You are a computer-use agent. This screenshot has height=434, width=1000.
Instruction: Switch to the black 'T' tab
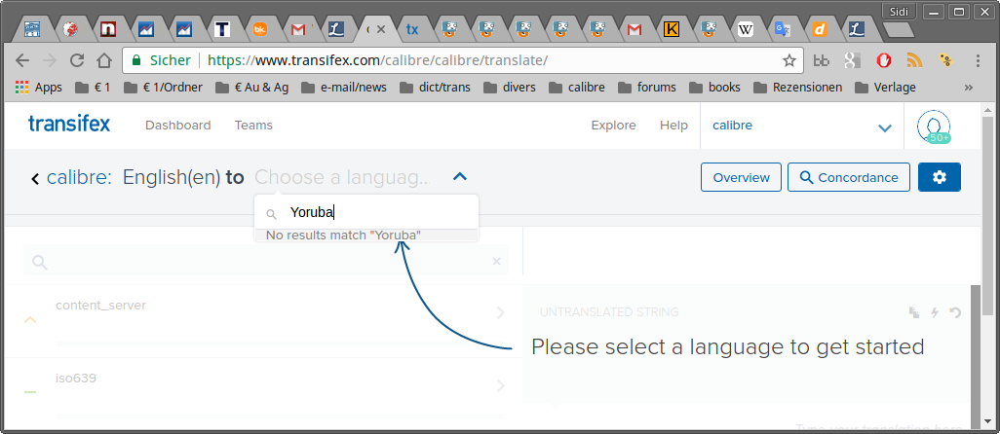point(222,29)
